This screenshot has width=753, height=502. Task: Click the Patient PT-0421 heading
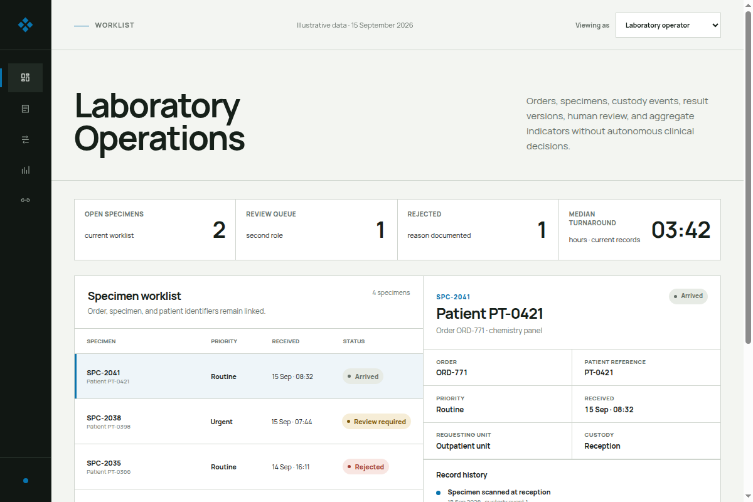point(489,313)
